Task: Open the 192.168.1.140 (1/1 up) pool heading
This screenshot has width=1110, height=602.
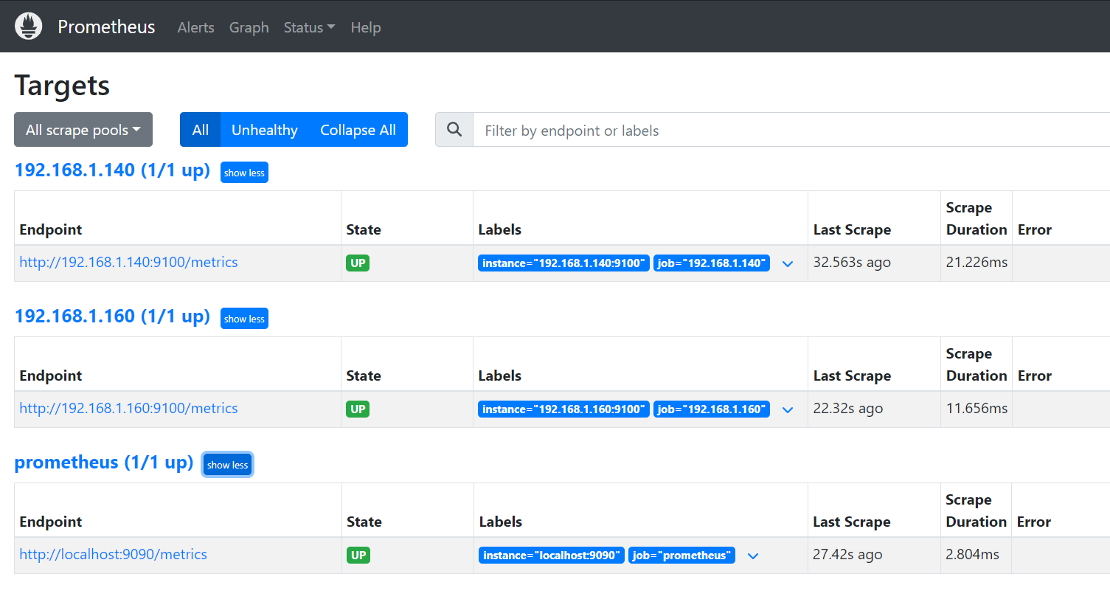Action: coord(112,170)
